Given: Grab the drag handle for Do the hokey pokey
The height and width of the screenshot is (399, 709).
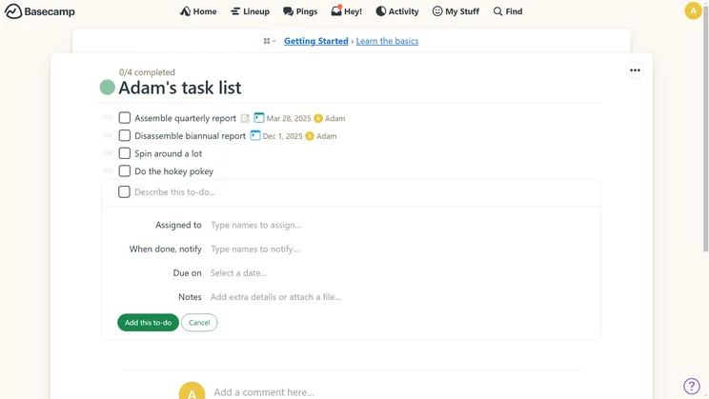Looking at the screenshot, I should click(x=108, y=170).
